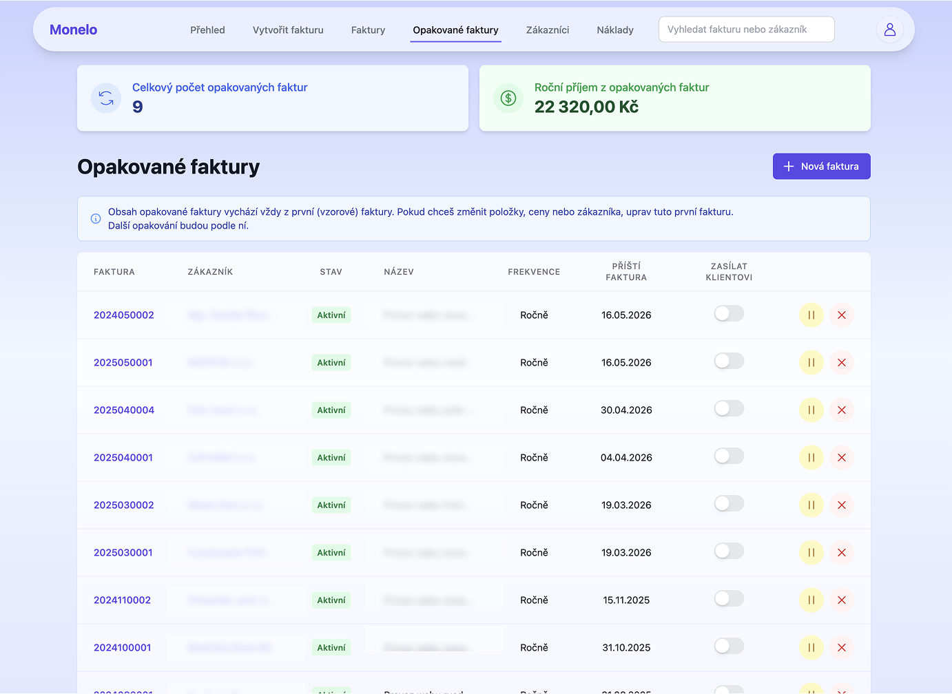Click the next invoice date 04.04.2026
The image size is (952, 694).
626,458
